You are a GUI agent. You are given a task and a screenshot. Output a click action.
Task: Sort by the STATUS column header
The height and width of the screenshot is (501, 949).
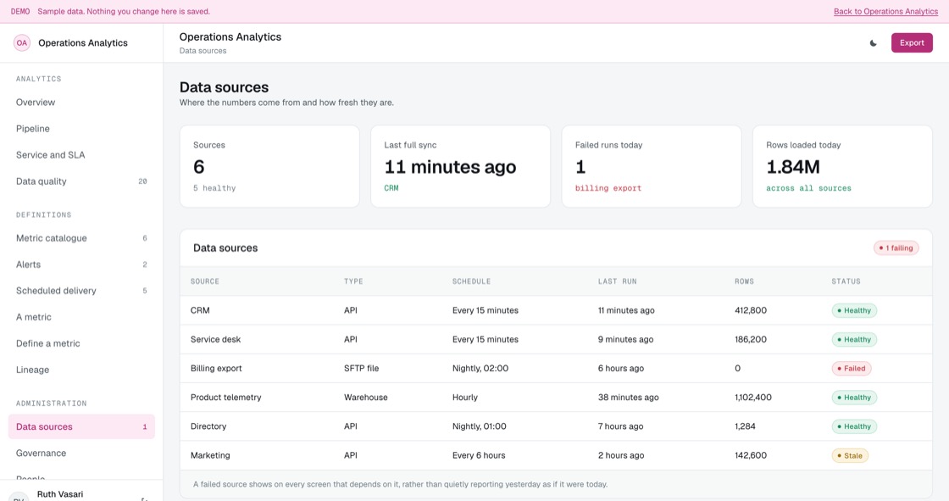click(x=846, y=281)
